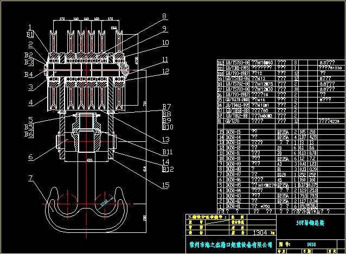Screen dimensions: 346x254
Task: Select the DG50 drawing number in title block
Action: pyautogui.click(x=312, y=245)
